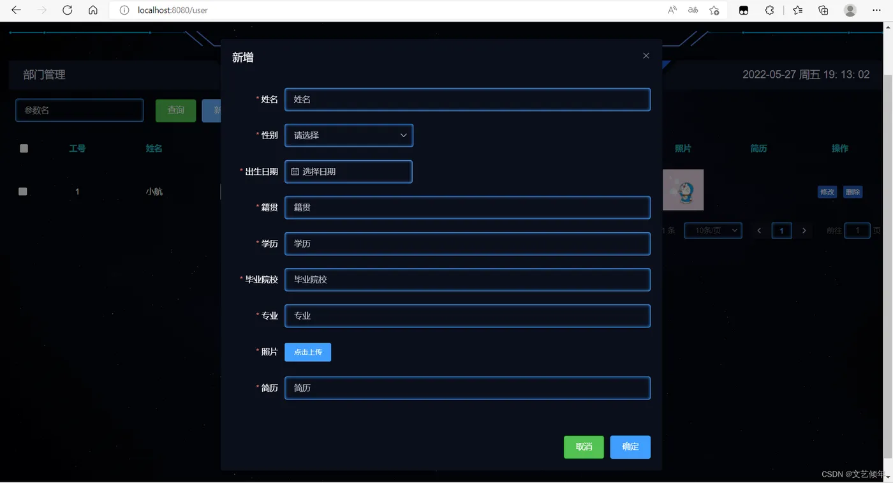
Task: Click the green 查询 button
Action: click(x=176, y=110)
